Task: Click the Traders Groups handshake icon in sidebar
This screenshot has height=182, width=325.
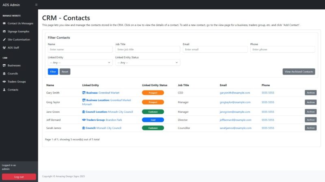Action: (x=4, y=81)
